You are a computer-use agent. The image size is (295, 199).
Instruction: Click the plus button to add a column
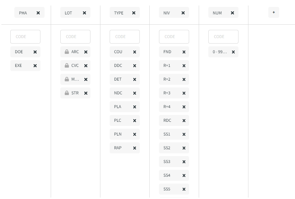point(273,12)
